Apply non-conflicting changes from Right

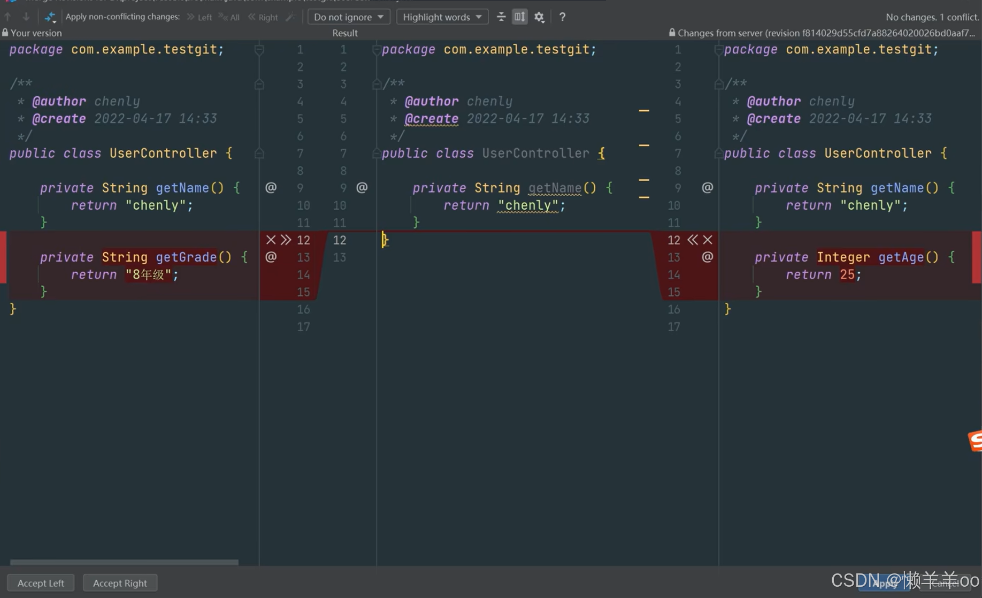(x=263, y=17)
